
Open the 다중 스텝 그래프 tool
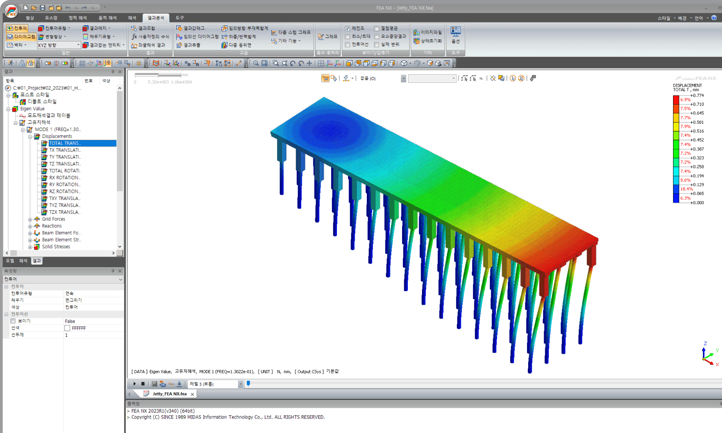[x=291, y=32]
